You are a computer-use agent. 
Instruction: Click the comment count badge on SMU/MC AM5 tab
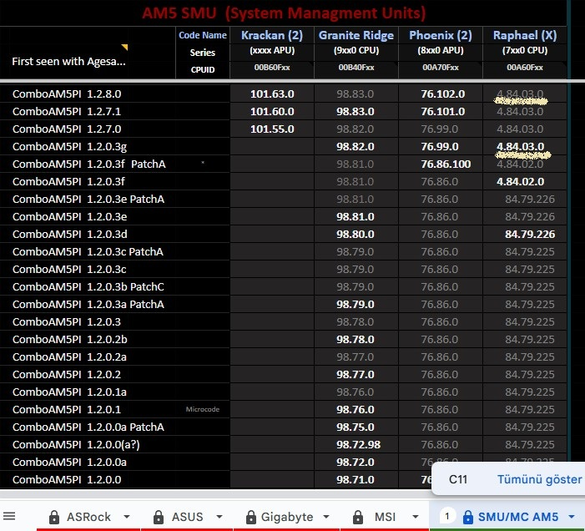click(x=447, y=517)
